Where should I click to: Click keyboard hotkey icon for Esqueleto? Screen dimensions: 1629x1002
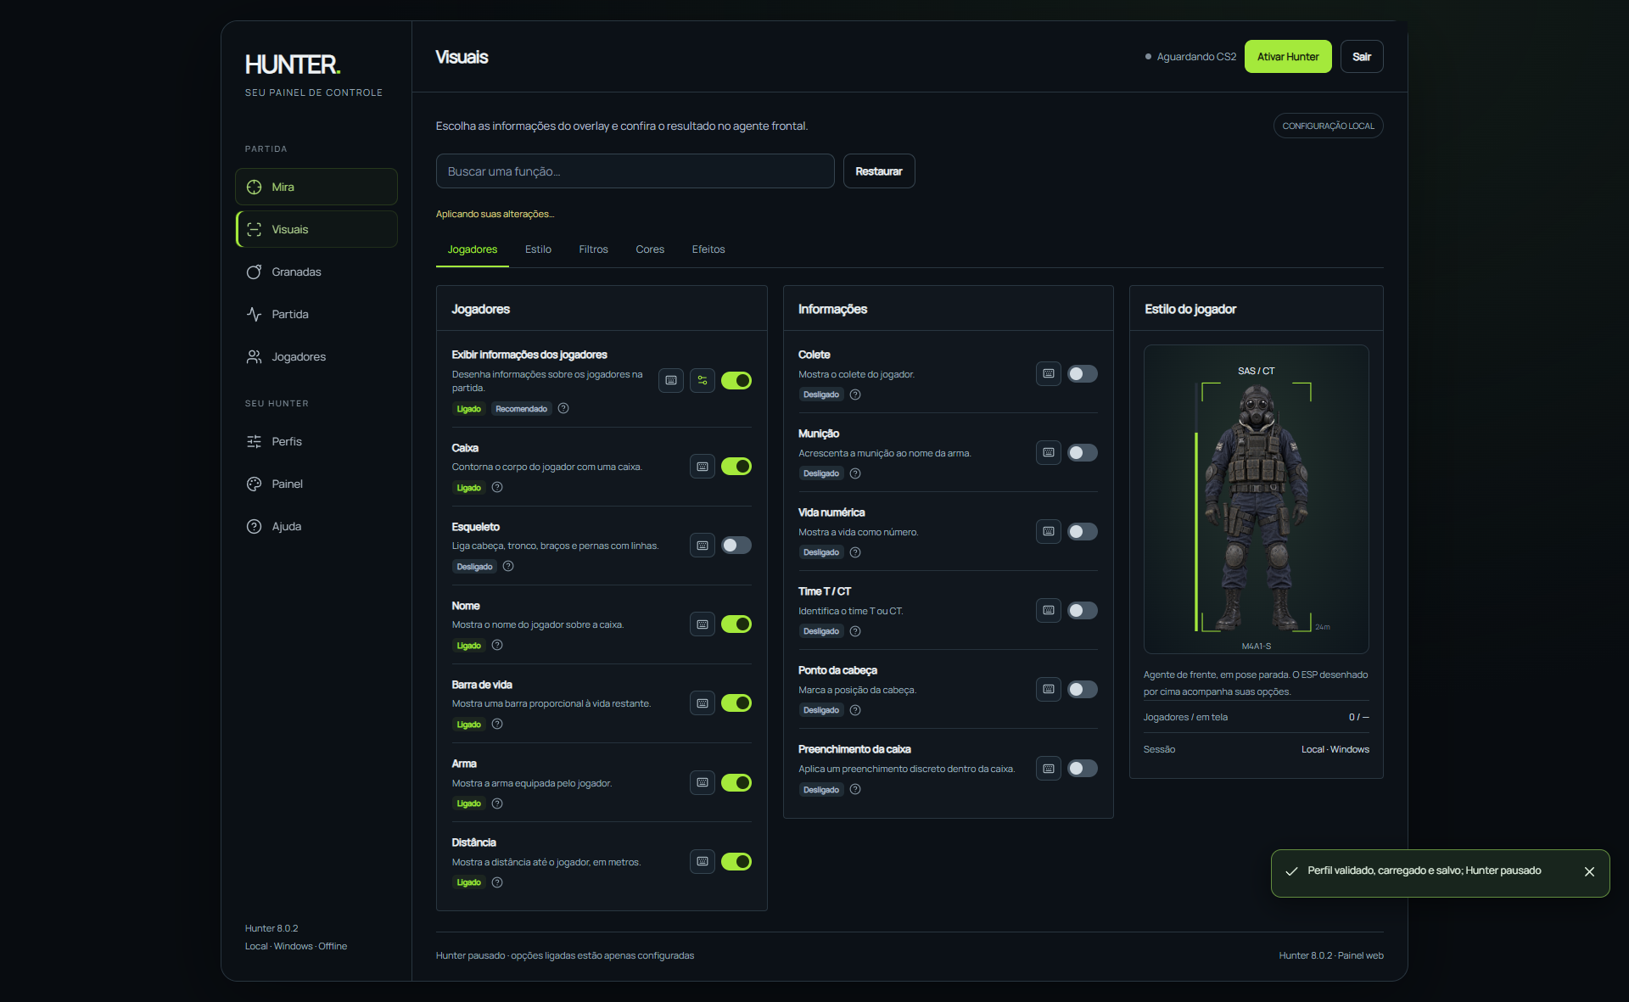703,545
